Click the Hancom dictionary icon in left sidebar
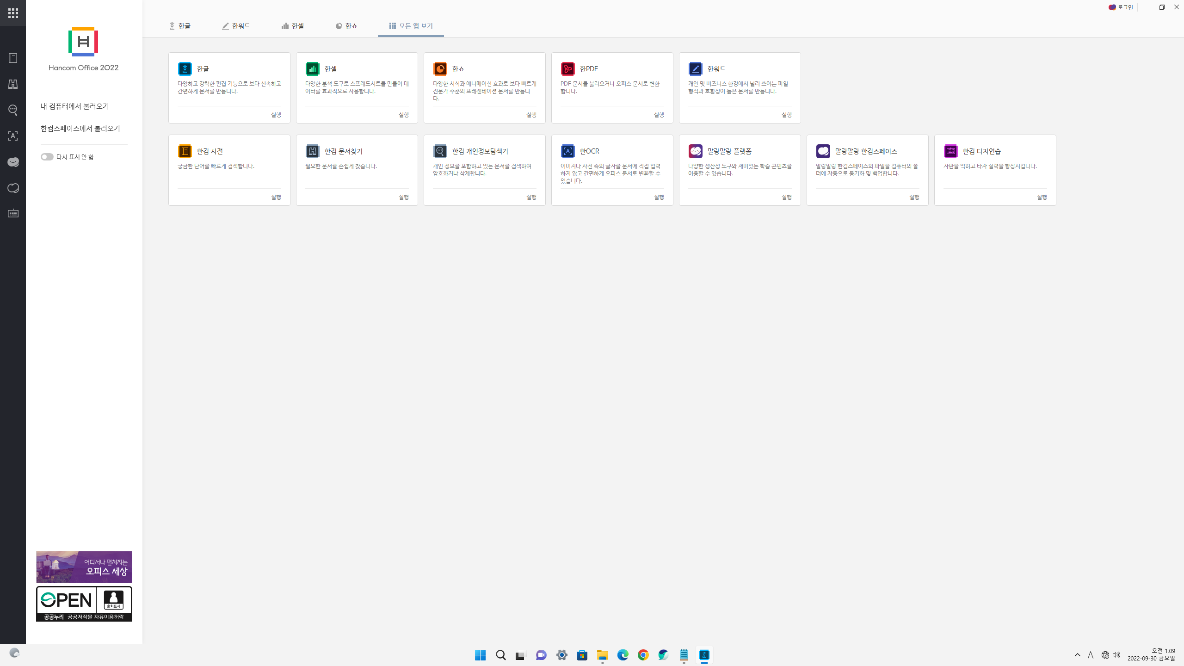 coord(13,58)
